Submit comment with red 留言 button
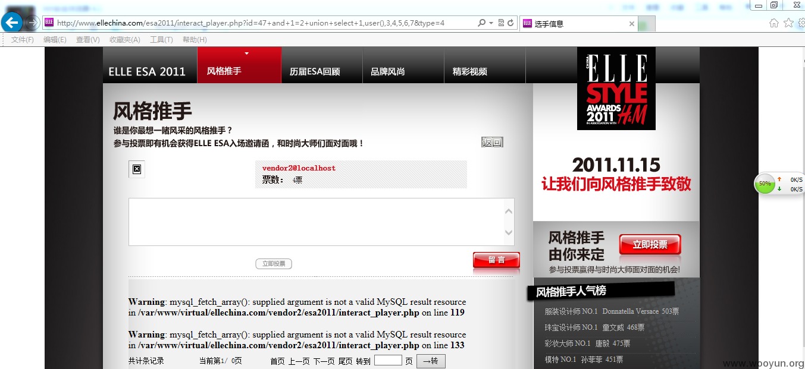805x369 pixels. (x=496, y=260)
